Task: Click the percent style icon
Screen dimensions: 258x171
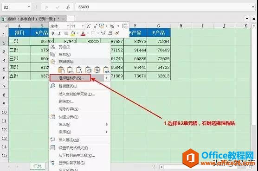Action: click(x=112, y=26)
